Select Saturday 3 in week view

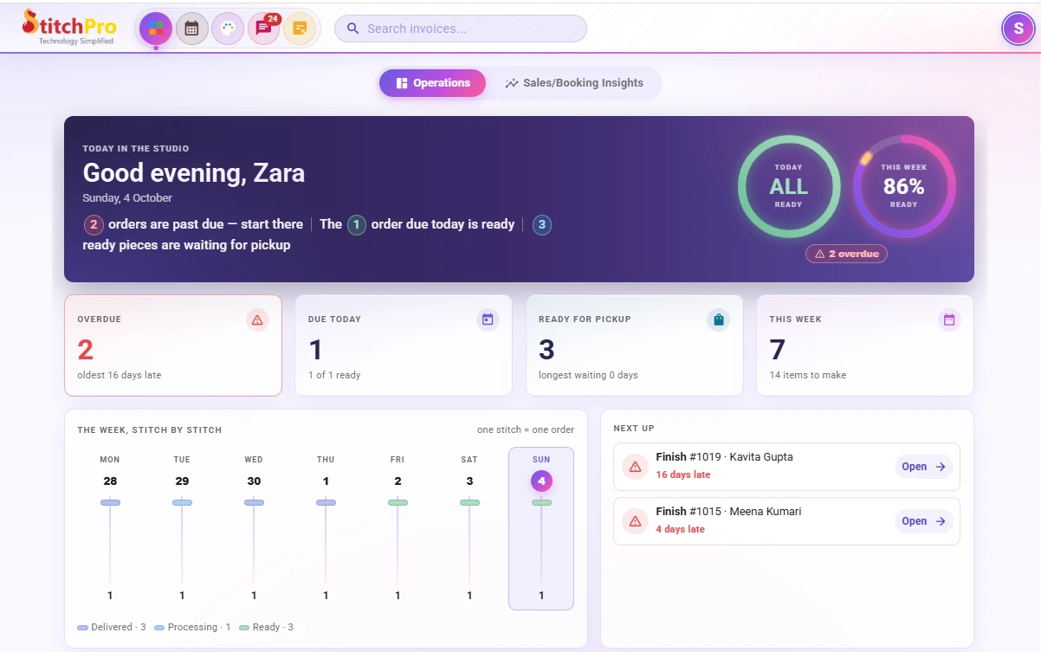coord(469,528)
